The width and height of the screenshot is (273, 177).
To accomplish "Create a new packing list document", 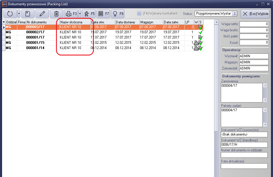I will click(x=28, y=14).
